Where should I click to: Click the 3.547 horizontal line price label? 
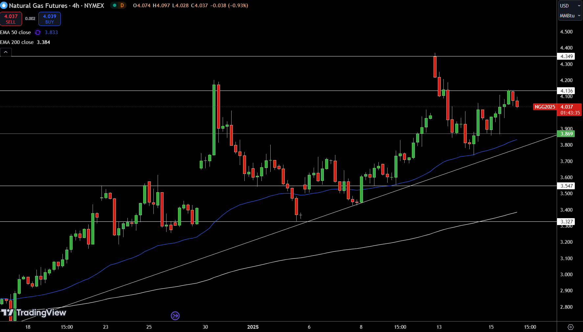tap(566, 186)
